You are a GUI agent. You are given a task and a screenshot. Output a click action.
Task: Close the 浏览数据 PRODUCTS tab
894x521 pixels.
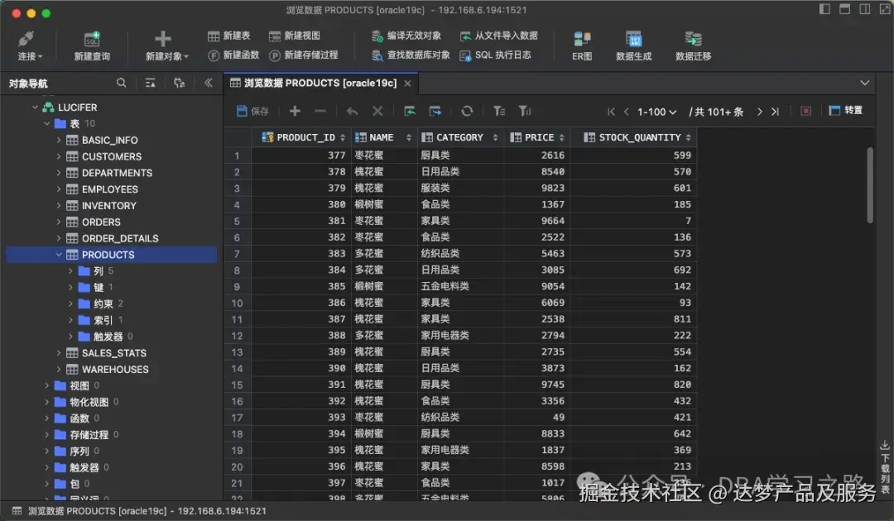407,84
